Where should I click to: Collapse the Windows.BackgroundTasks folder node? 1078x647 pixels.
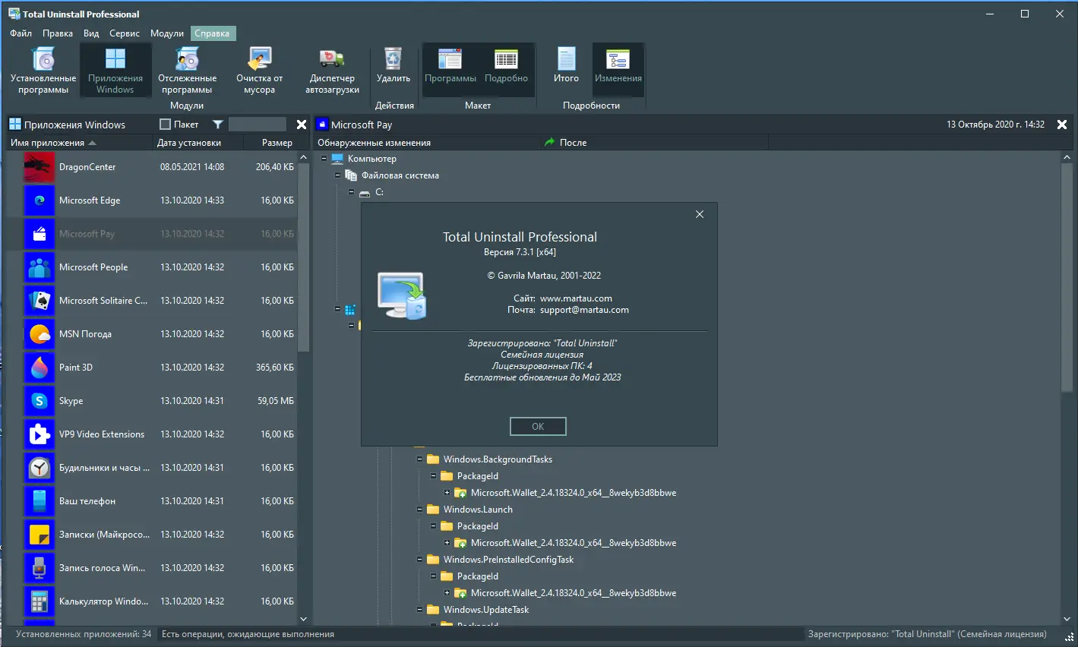tap(420, 459)
